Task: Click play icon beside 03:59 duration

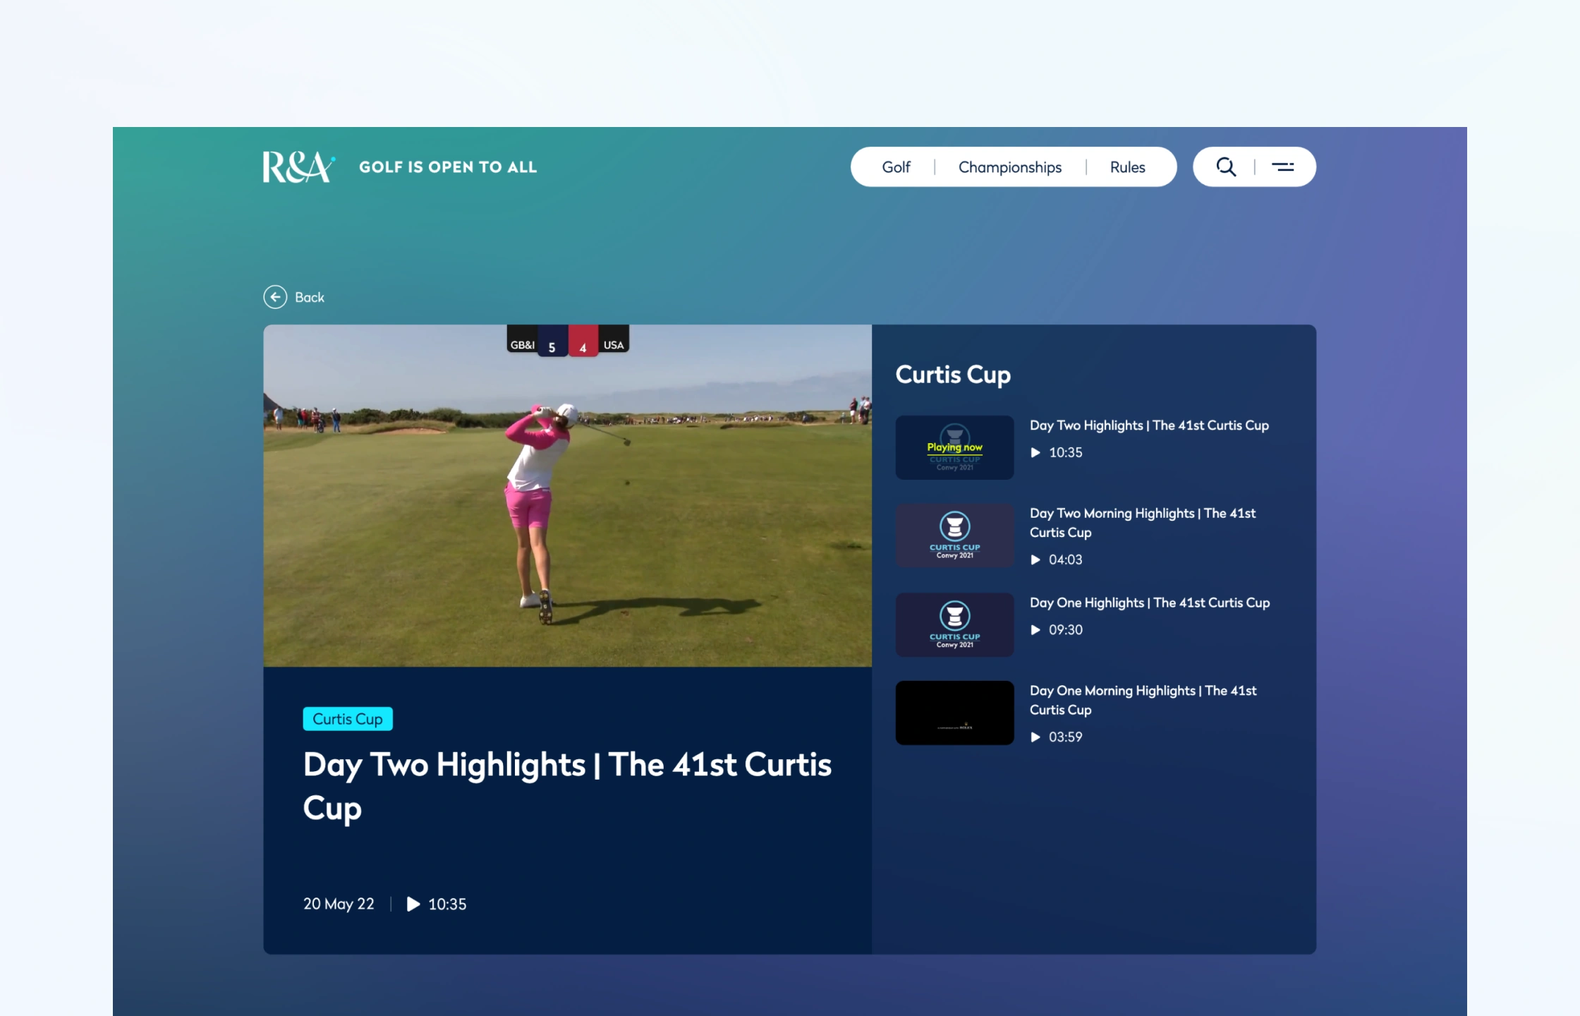Action: pyautogui.click(x=1035, y=737)
